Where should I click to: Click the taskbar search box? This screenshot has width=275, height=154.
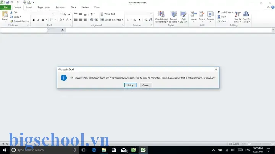coord(44,150)
